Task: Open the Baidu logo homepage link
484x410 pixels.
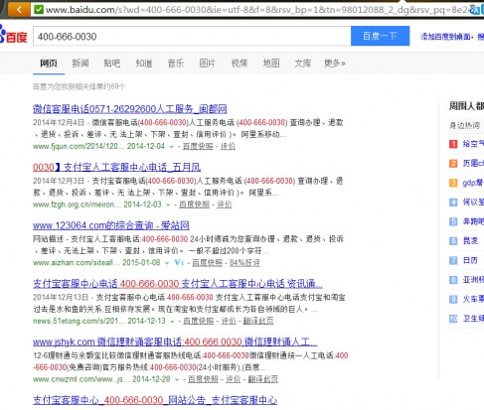Action: click(x=13, y=36)
